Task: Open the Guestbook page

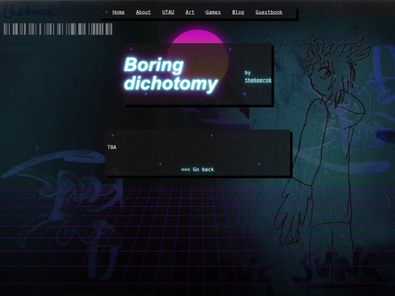Action: click(268, 12)
